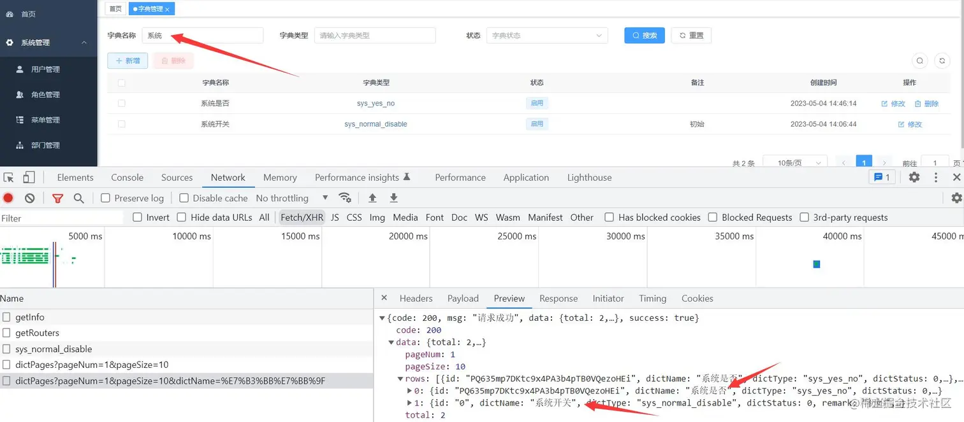Check the 系统是否 row checkbox
This screenshot has width=964, height=422.
pos(122,103)
